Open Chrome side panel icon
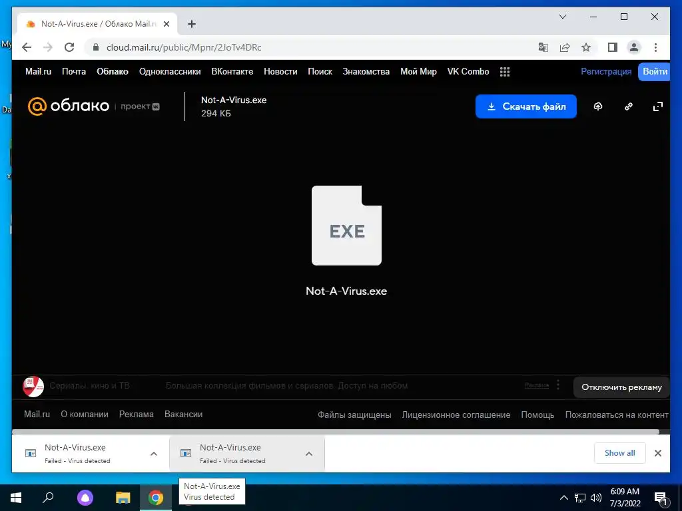This screenshot has width=682, height=511. pos(613,47)
